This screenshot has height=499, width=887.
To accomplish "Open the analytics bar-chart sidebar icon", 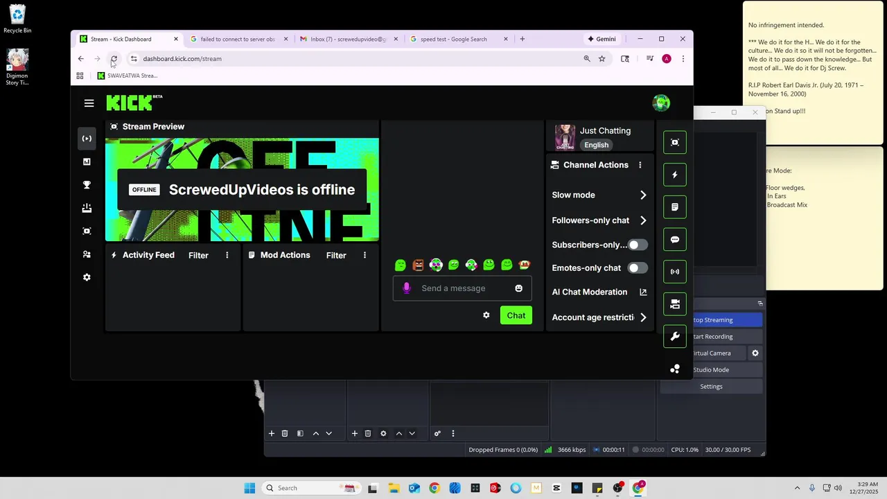I will point(87,161).
